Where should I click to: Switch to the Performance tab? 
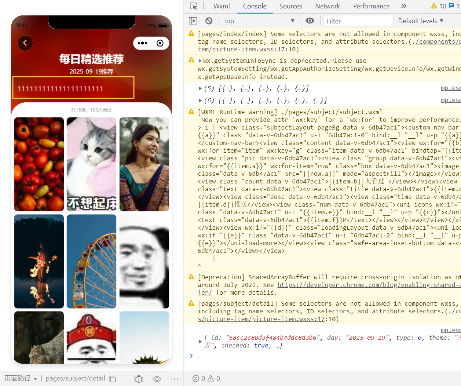[x=371, y=6]
